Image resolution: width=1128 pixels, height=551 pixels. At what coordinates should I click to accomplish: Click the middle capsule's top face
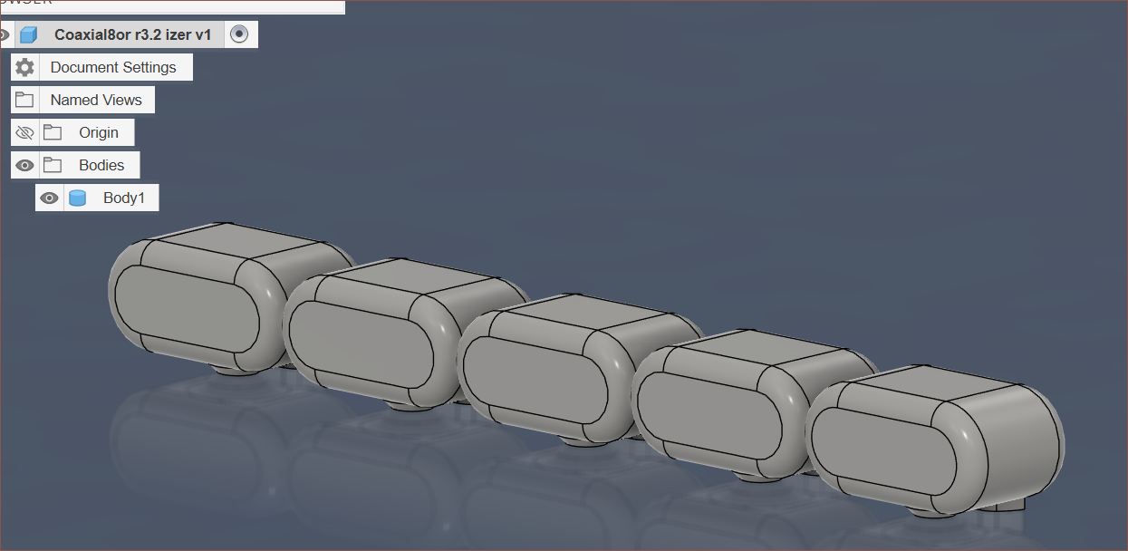(580, 314)
